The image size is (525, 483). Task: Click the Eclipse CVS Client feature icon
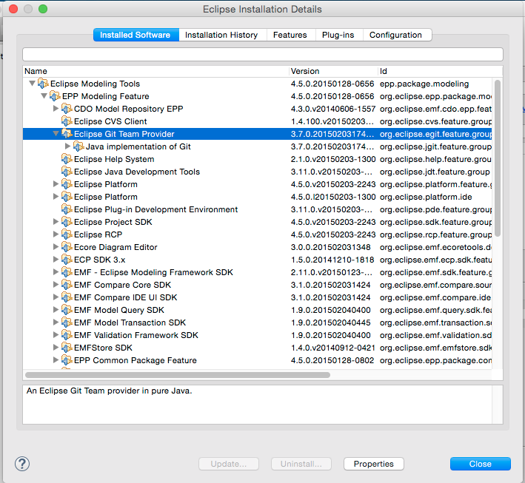67,121
